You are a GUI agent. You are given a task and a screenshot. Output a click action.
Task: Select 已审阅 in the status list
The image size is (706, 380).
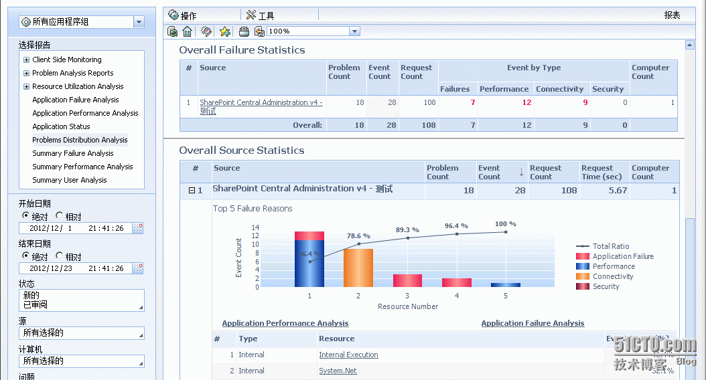click(35, 304)
